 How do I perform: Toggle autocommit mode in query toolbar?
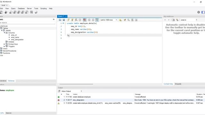click(x=97, y=20)
